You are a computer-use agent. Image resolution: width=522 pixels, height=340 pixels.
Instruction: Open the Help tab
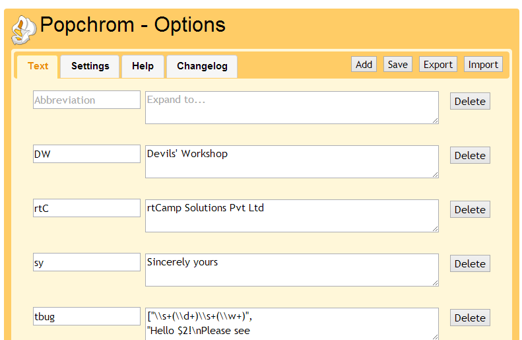[x=143, y=66]
